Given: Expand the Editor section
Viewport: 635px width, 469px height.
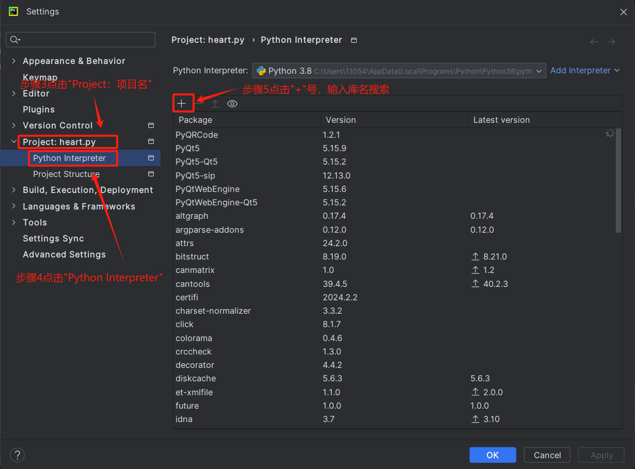Looking at the screenshot, I should point(14,93).
